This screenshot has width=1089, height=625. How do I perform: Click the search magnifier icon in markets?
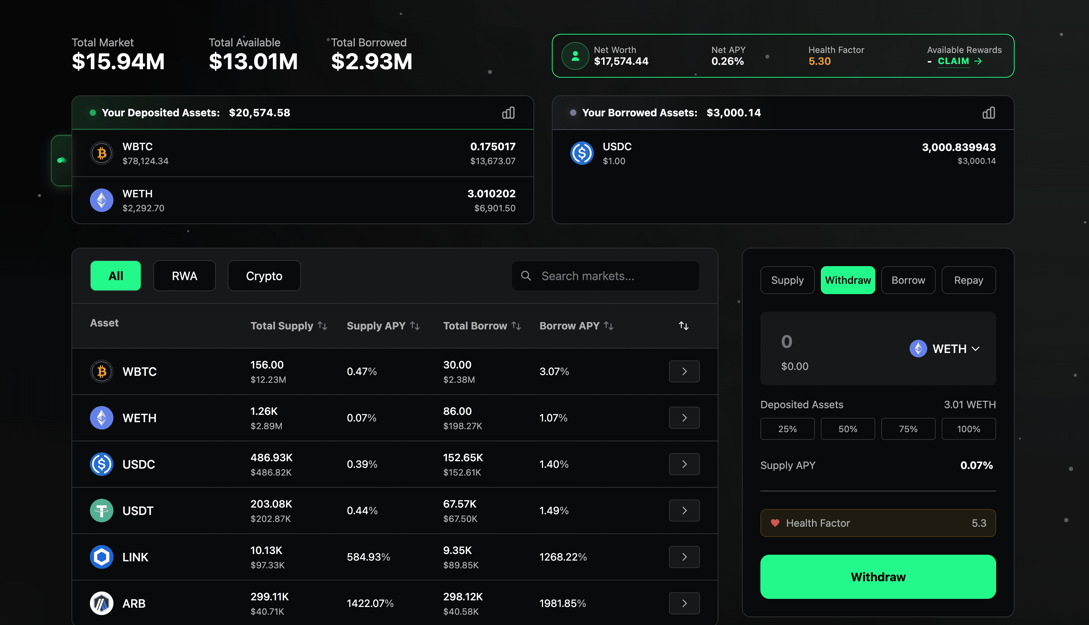(x=526, y=276)
